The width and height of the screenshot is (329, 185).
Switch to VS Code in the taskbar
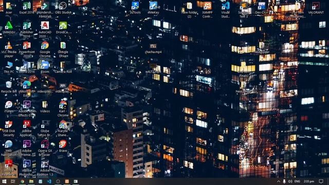click(49, 181)
